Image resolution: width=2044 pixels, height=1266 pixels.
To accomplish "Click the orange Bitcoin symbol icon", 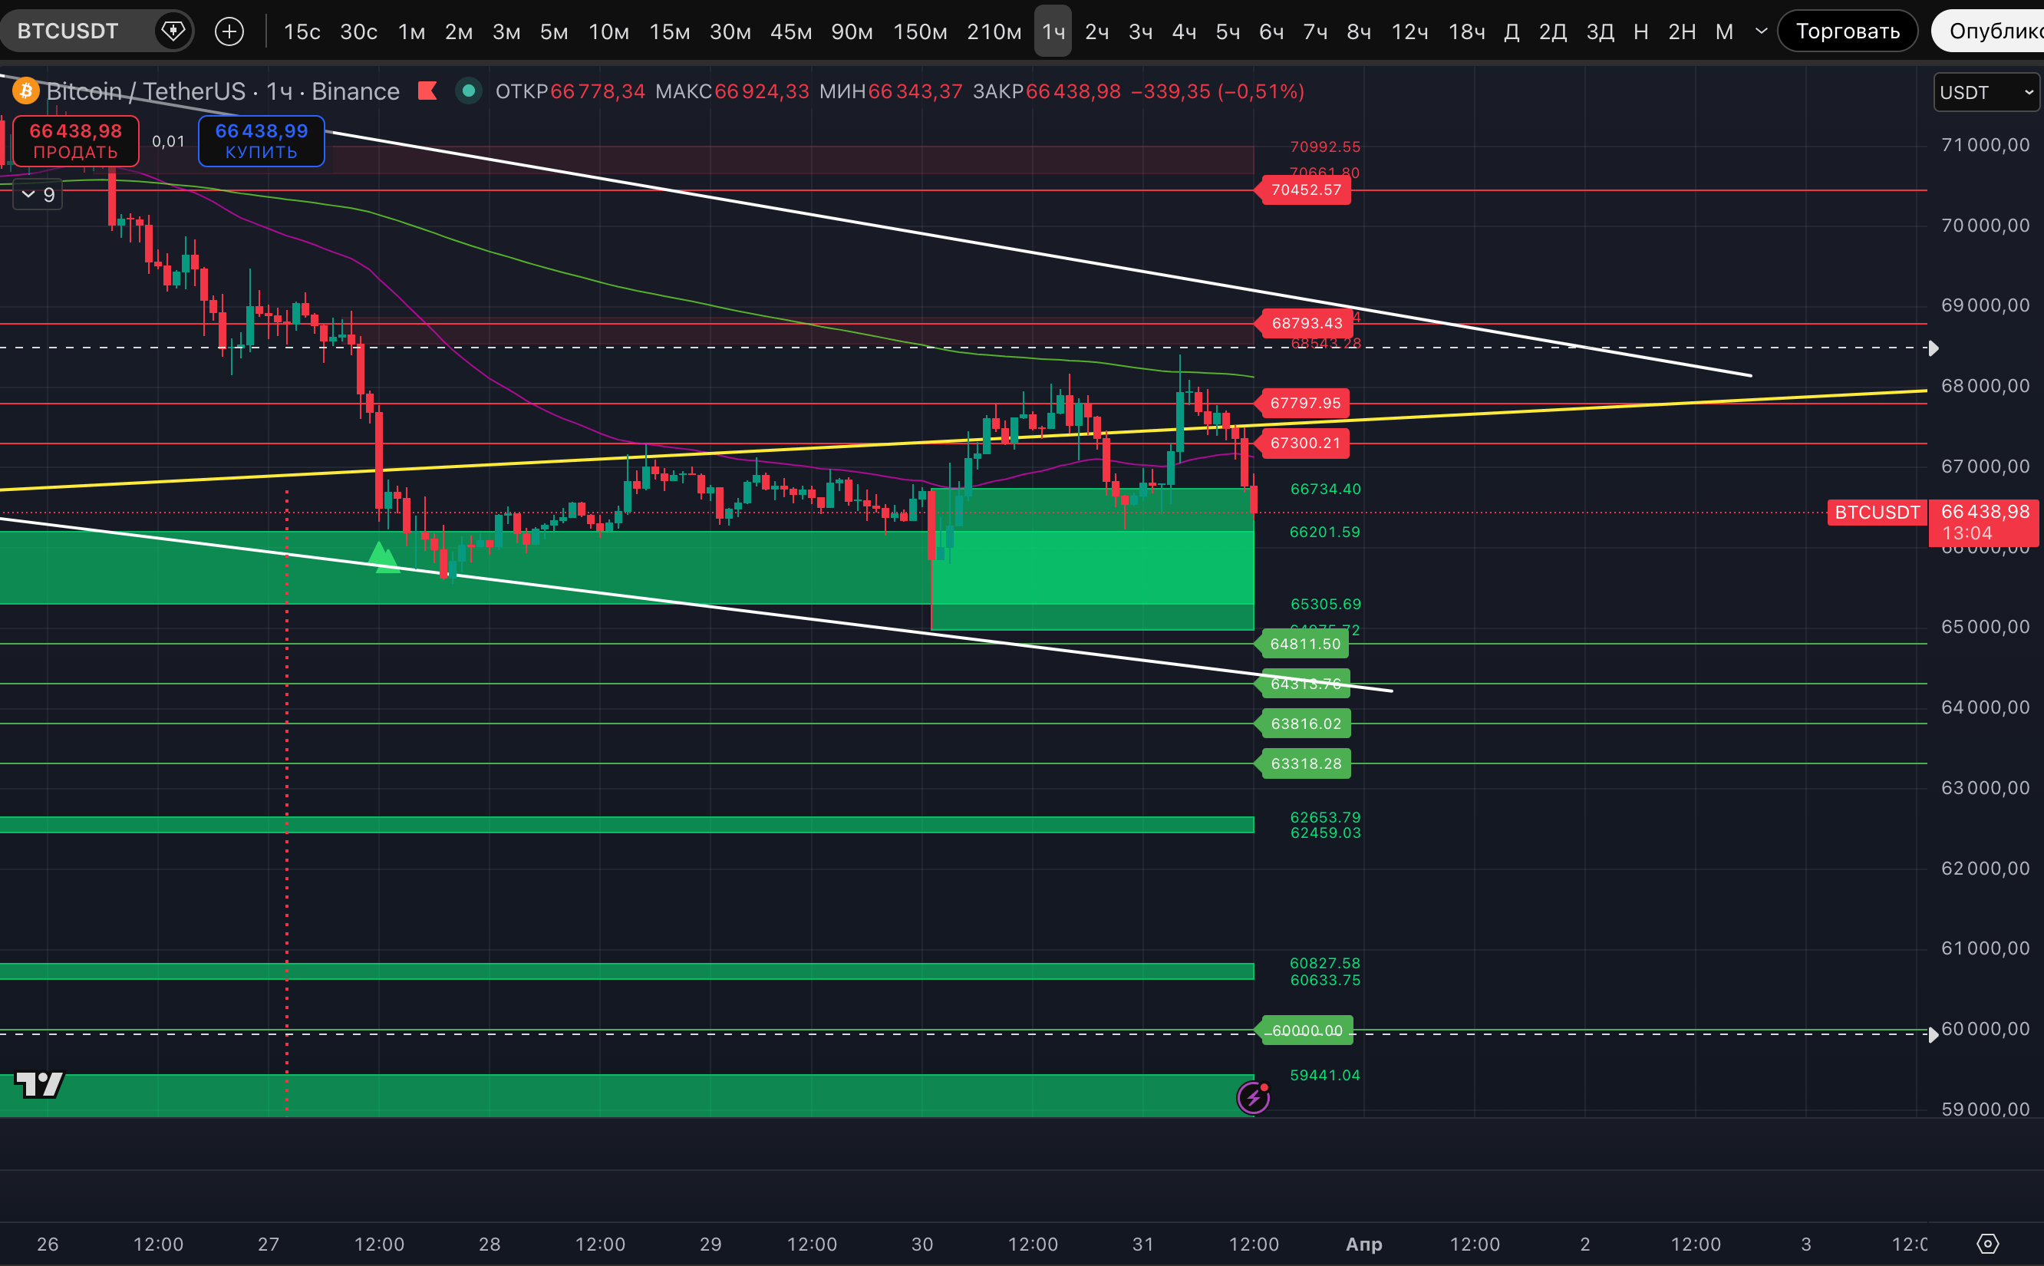I will pyautogui.click(x=25, y=91).
